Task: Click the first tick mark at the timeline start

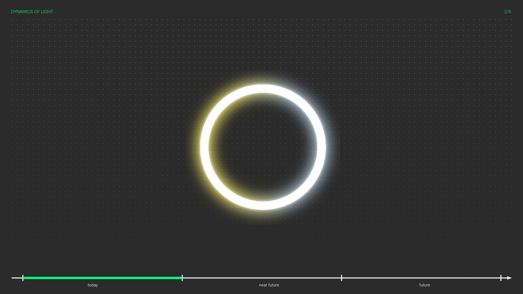Action: coord(23,278)
